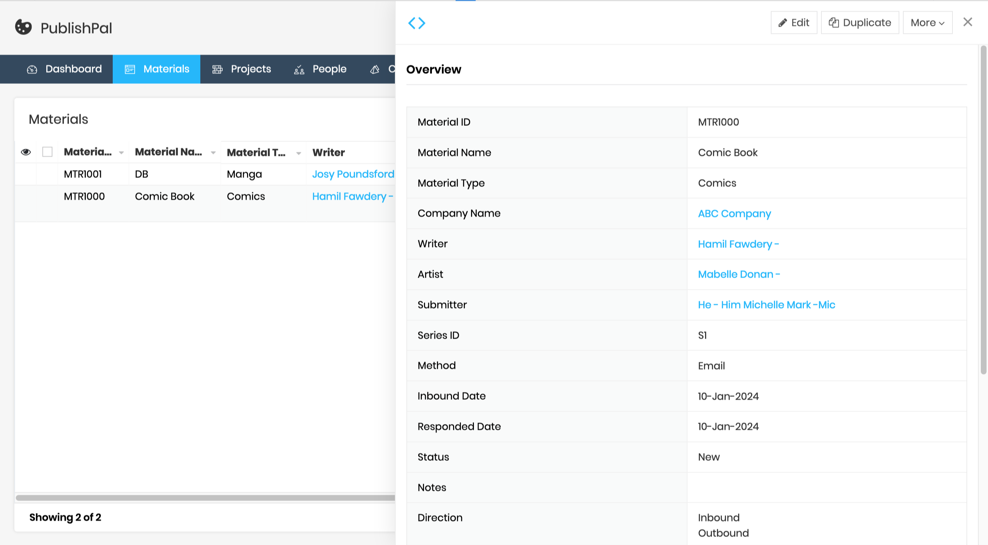988x545 pixels.
Task: Go to next record using right chevron
Action: 422,23
